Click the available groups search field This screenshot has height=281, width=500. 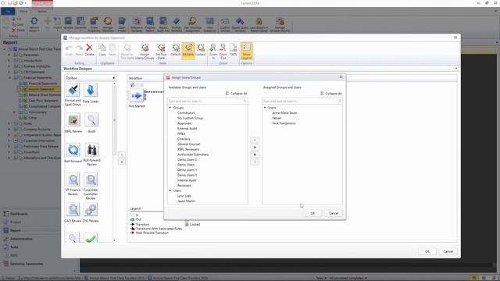click(207, 101)
